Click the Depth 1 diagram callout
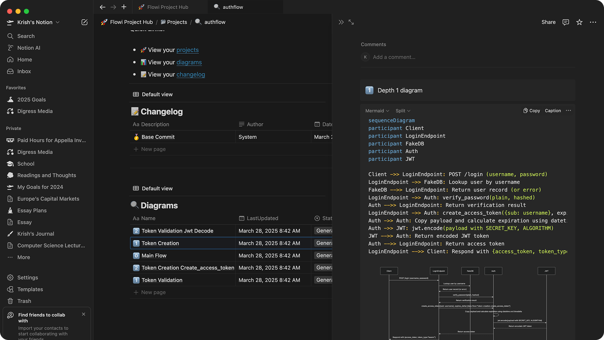Image resolution: width=604 pixels, height=340 pixels. click(x=468, y=90)
